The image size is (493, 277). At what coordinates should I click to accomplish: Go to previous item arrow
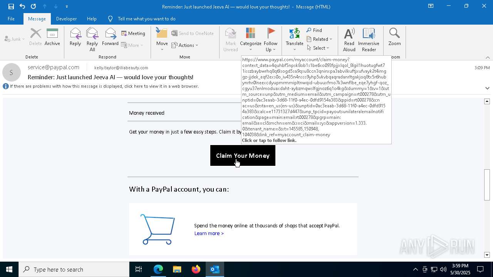pyautogui.click(x=45, y=6)
